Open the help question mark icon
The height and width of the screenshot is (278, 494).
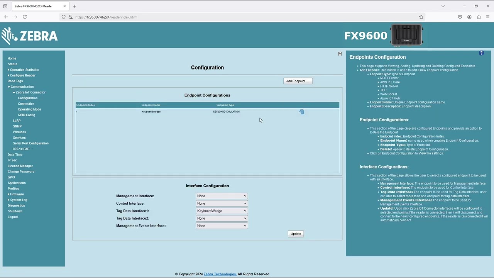pyautogui.click(x=481, y=53)
